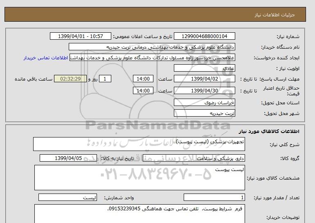Click the label مشخصات کالای مورد نیاز
Image resolution: width=315 pixels, height=223 pixels.
click(273, 178)
